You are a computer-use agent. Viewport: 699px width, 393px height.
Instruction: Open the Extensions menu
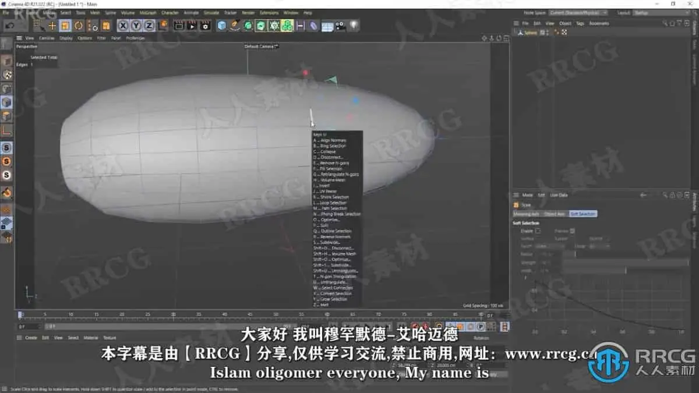269,12
